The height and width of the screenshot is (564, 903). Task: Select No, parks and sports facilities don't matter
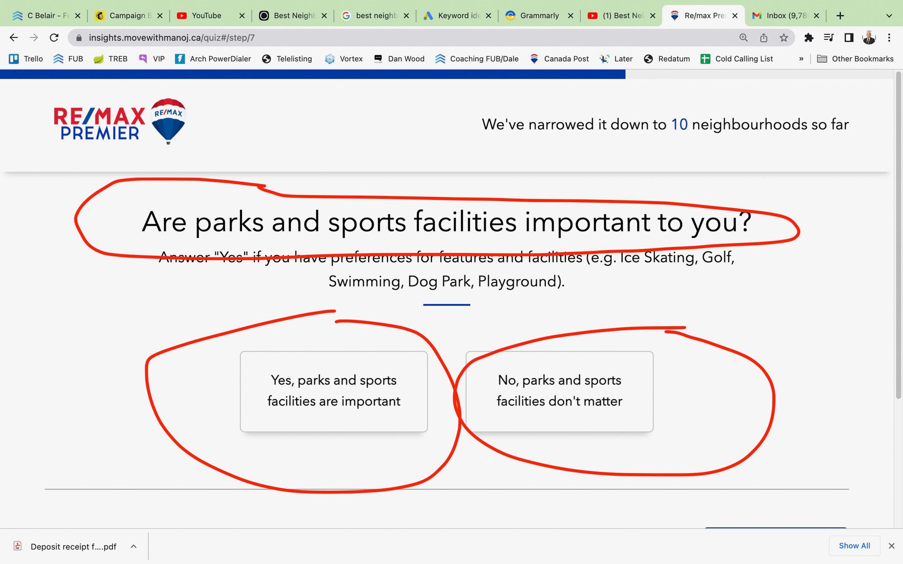click(x=559, y=391)
